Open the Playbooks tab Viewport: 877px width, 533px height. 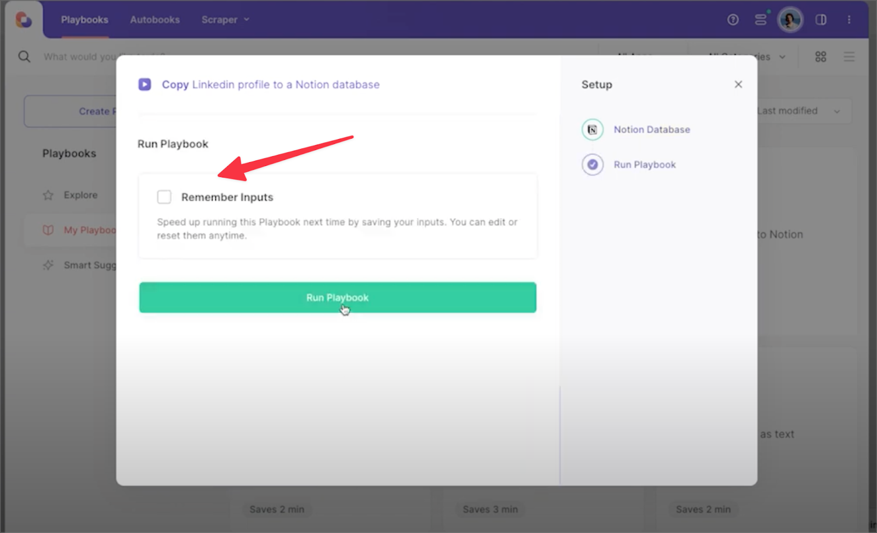click(x=84, y=20)
